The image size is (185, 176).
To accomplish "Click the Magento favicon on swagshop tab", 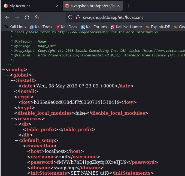I will click(x=67, y=6).
